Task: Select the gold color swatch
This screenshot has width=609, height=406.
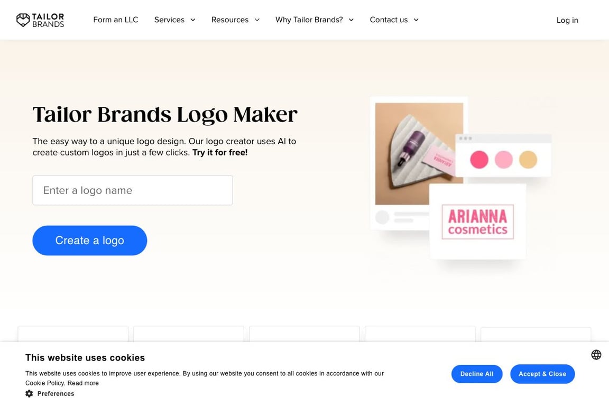Action: pyautogui.click(x=528, y=160)
